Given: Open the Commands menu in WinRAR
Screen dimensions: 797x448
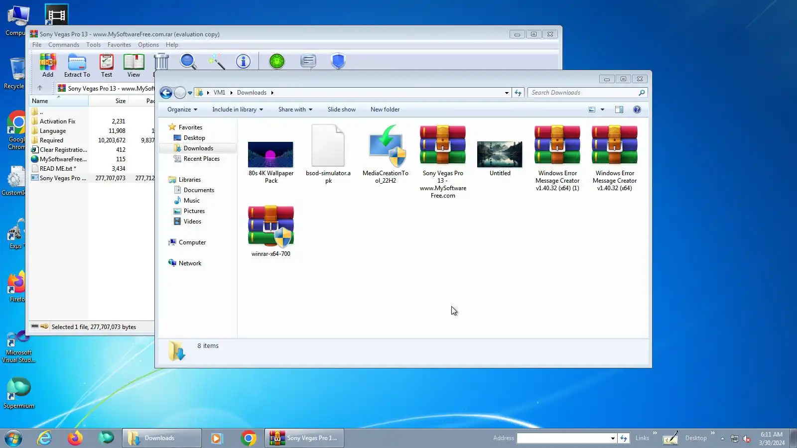Looking at the screenshot, I should pyautogui.click(x=64, y=45).
